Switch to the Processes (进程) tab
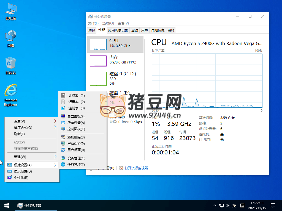 pos(92,30)
